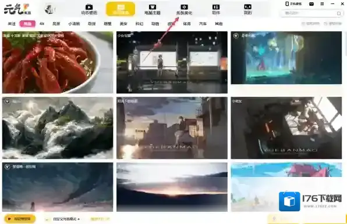Image resolution: width=347 pixels, height=224 pixels.
Task: Click the yellow play button at bottom left
Action: click(20, 219)
